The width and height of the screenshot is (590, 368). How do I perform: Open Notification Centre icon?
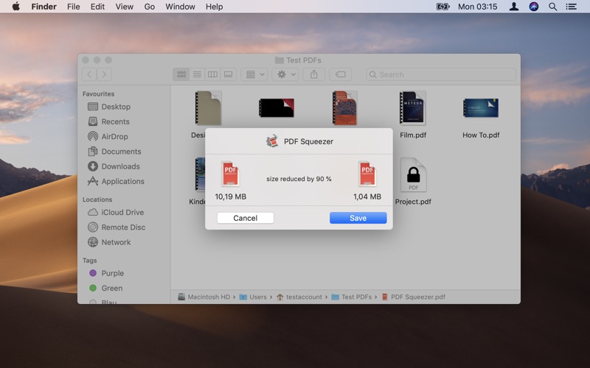click(571, 7)
